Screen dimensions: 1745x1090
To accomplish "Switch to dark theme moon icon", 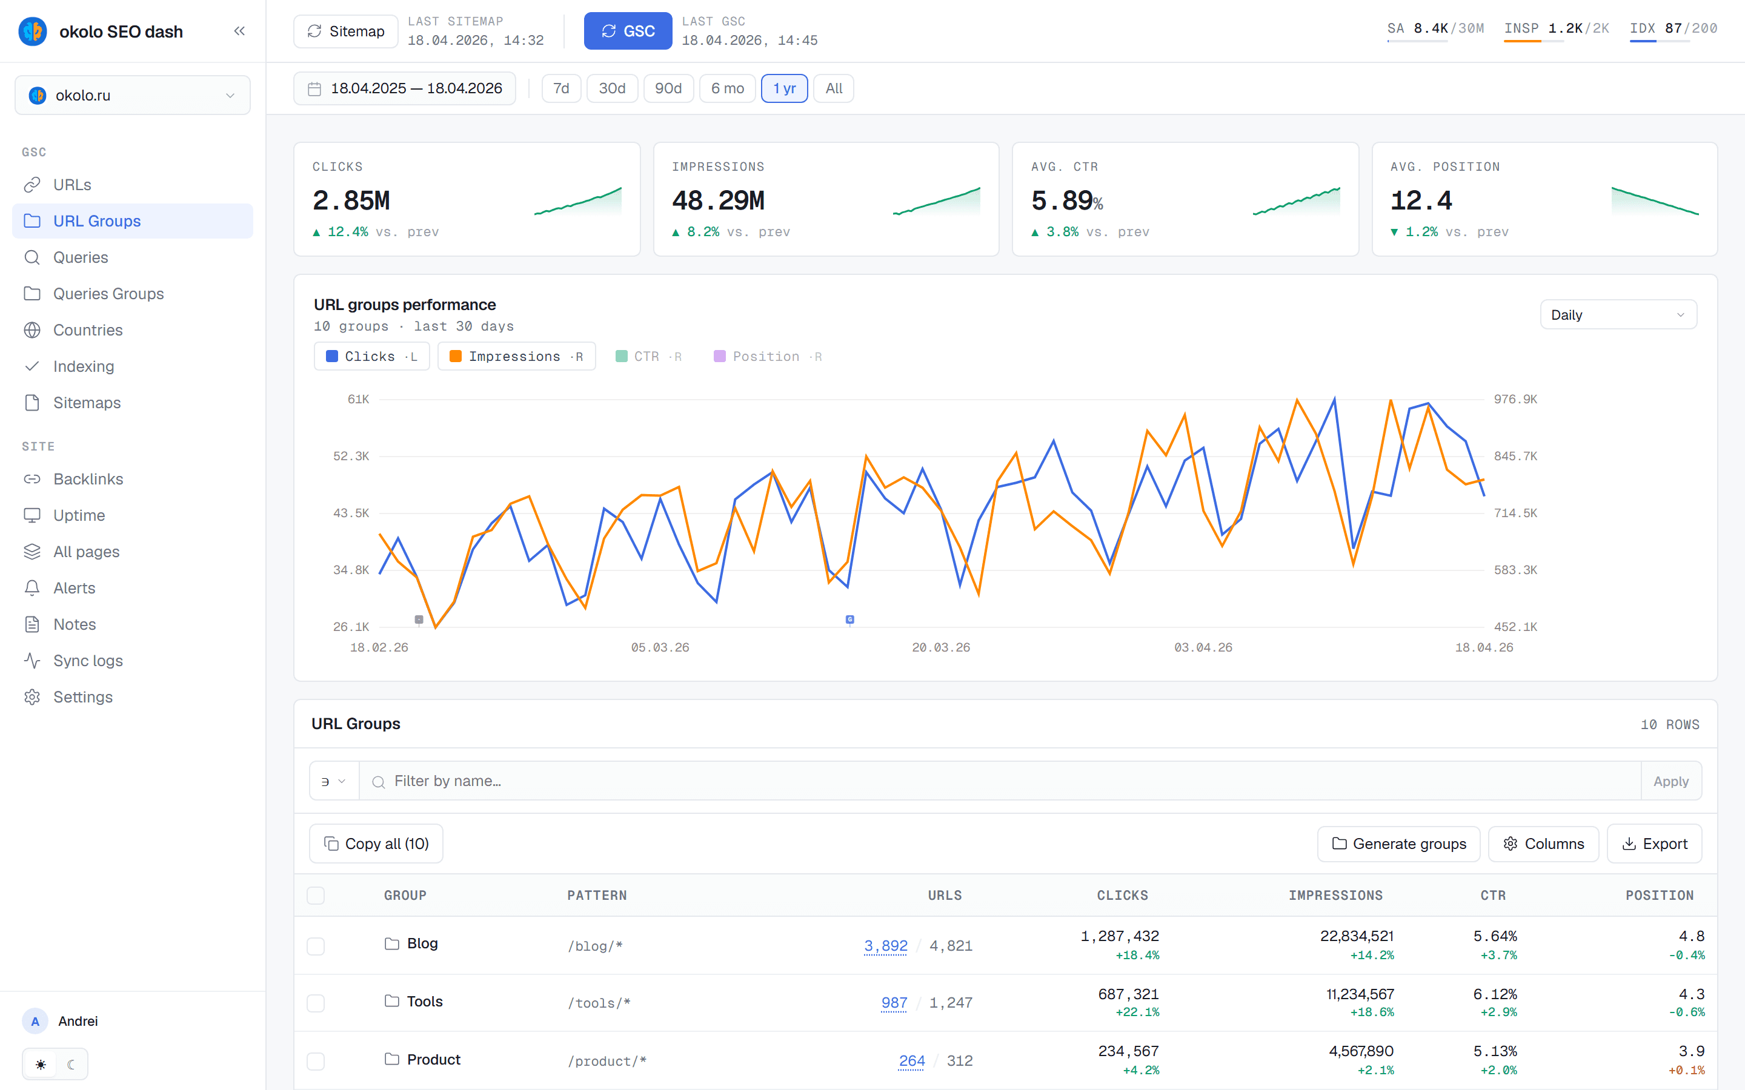I will [x=71, y=1064].
